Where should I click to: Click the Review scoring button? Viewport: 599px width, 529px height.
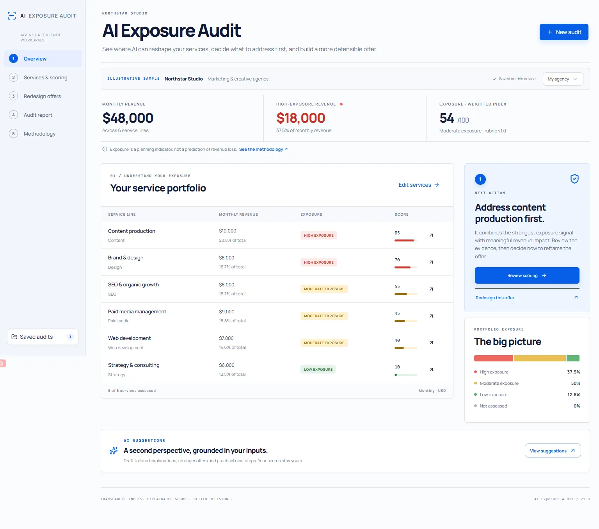(527, 275)
